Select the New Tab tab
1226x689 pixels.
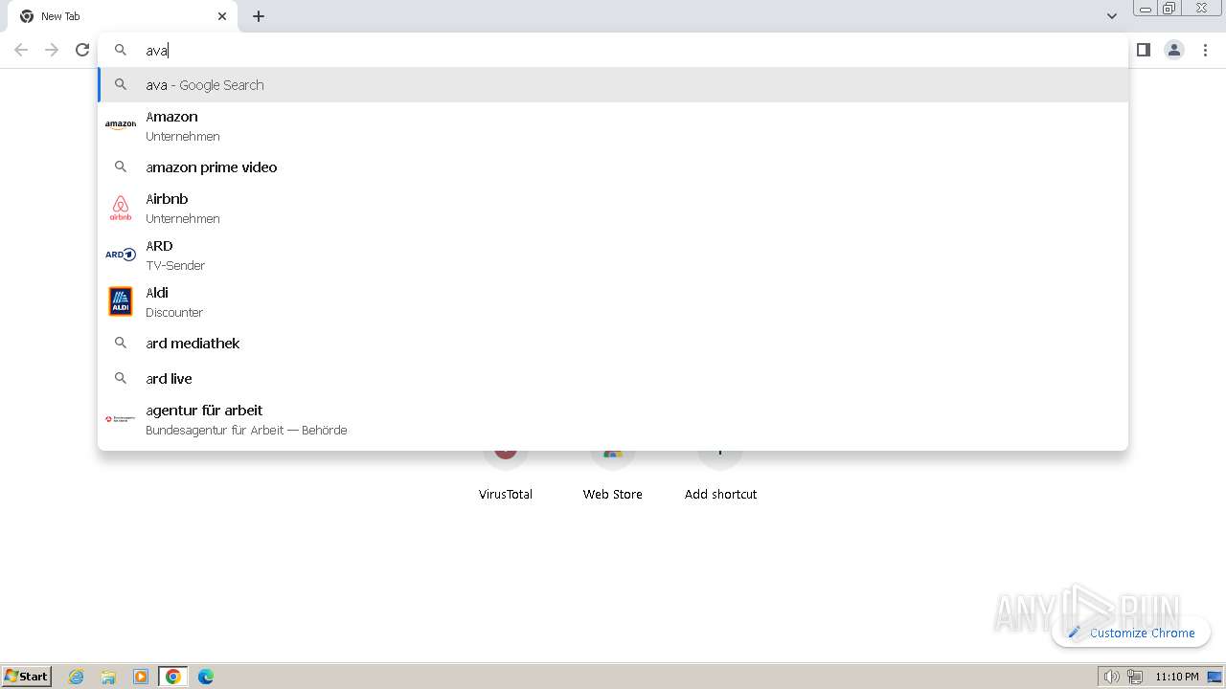pyautogui.click(x=123, y=16)
